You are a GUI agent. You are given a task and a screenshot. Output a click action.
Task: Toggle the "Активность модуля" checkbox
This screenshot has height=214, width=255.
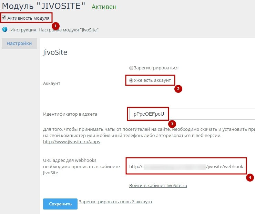pos(4,17)
